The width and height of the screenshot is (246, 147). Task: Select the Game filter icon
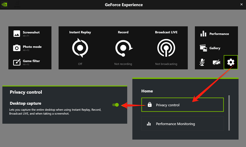[17, 62]
